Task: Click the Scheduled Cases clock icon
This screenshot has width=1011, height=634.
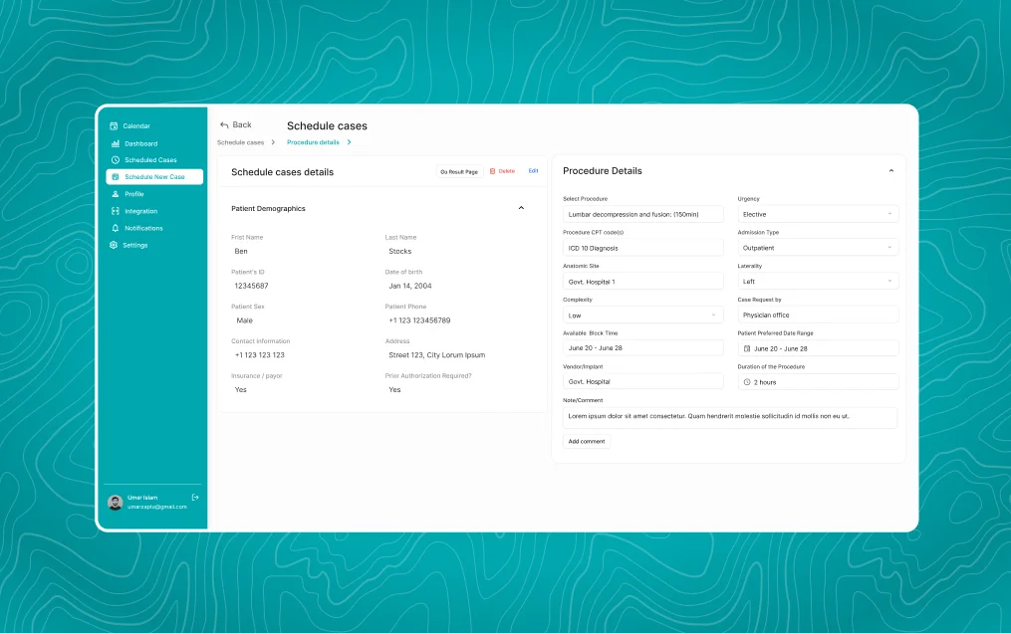Action: coord(116,160)
